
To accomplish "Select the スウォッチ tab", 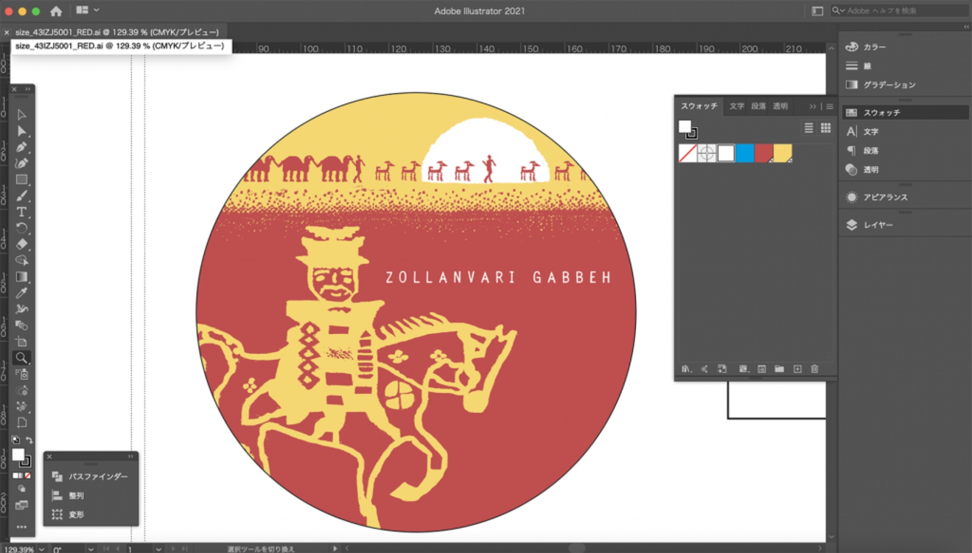I will click(x=699, y=106).
